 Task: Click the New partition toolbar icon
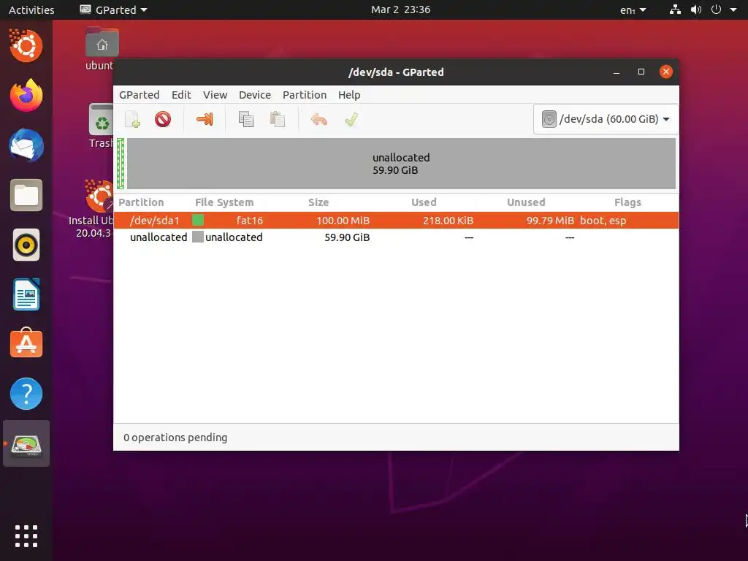click(132, 119)
